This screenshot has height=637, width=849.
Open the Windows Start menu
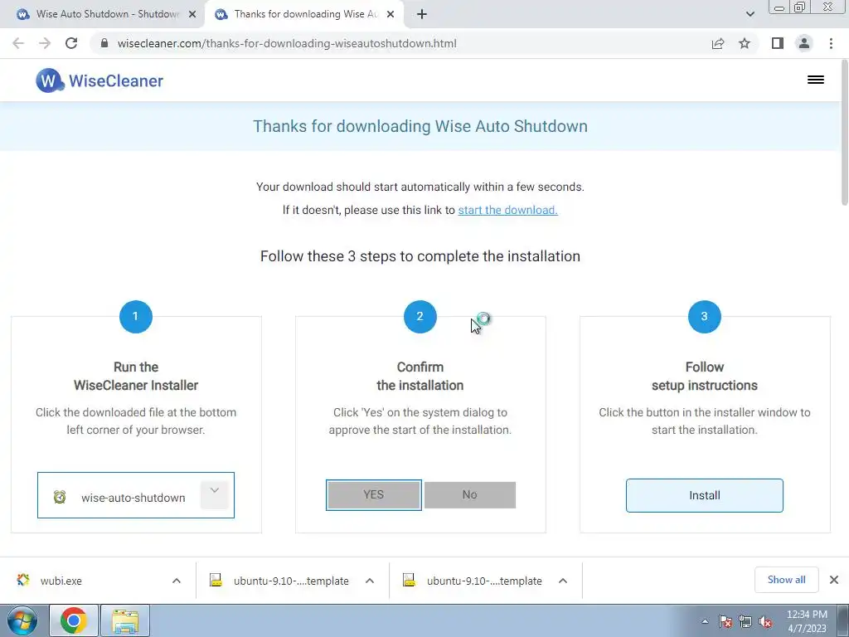pyautogui.click(x=22, y=620)
